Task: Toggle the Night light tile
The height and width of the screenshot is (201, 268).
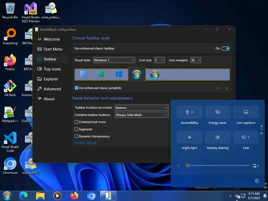Action: pyautogui.click(x=189, y=137)
